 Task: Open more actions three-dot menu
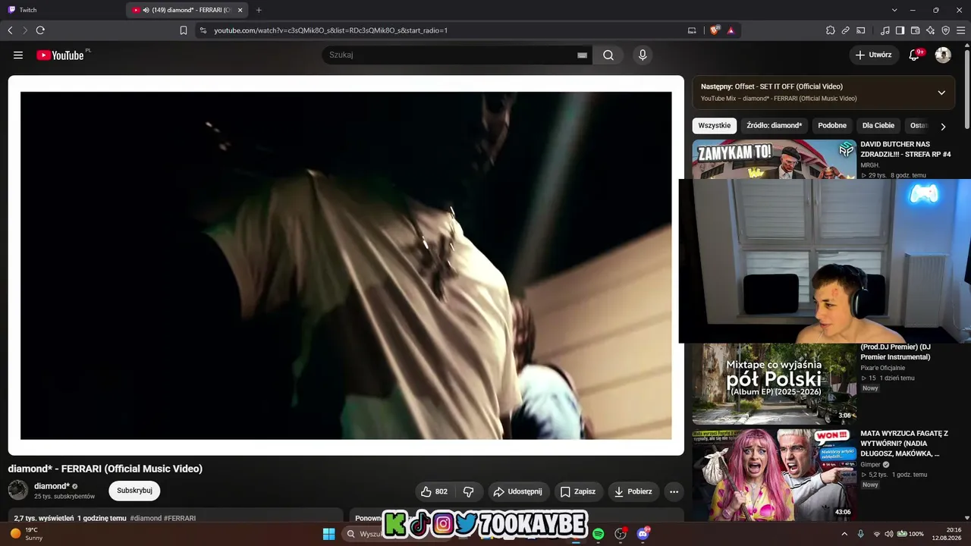pos(674,491)
